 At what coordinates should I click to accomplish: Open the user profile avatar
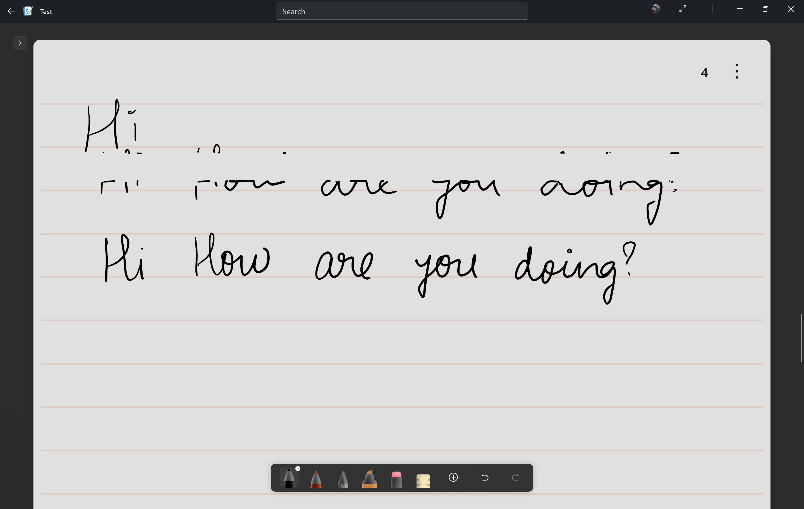(656, 9)
